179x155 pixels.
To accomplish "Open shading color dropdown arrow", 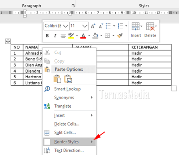I will [x=101, y=35].
